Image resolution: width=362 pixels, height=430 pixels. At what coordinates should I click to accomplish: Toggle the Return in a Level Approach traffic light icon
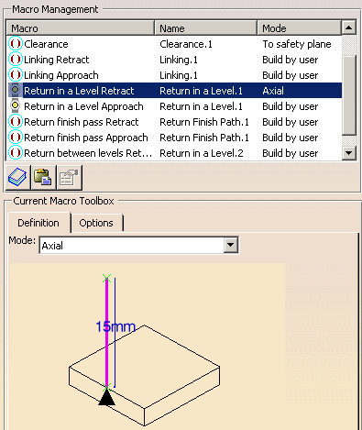click(x=15, y=106)
